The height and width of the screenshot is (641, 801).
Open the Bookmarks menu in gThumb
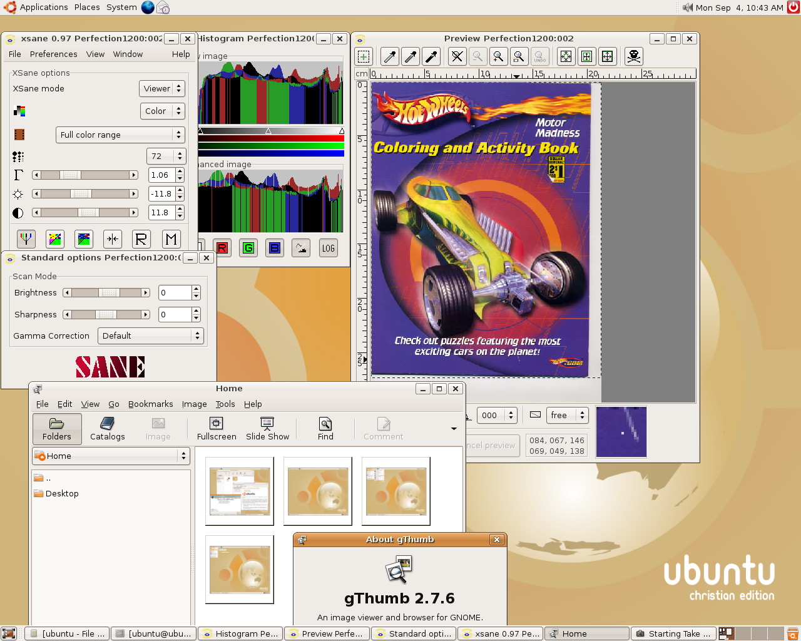pos(150,404)
